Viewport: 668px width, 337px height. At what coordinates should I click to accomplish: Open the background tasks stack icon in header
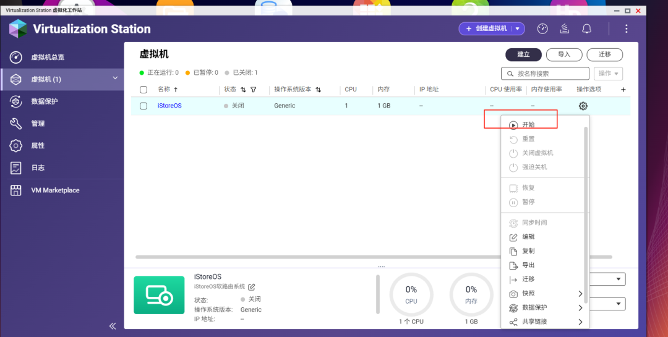(x=565, y=28)
